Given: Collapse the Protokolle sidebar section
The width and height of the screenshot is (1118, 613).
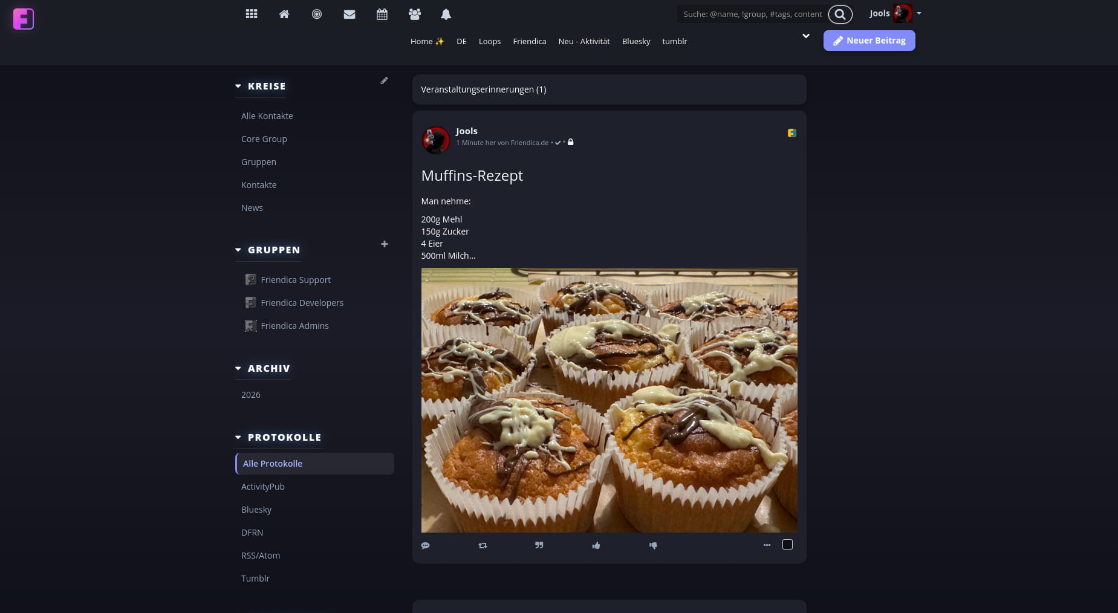Looking at the screenshot, I should (238, 437).
